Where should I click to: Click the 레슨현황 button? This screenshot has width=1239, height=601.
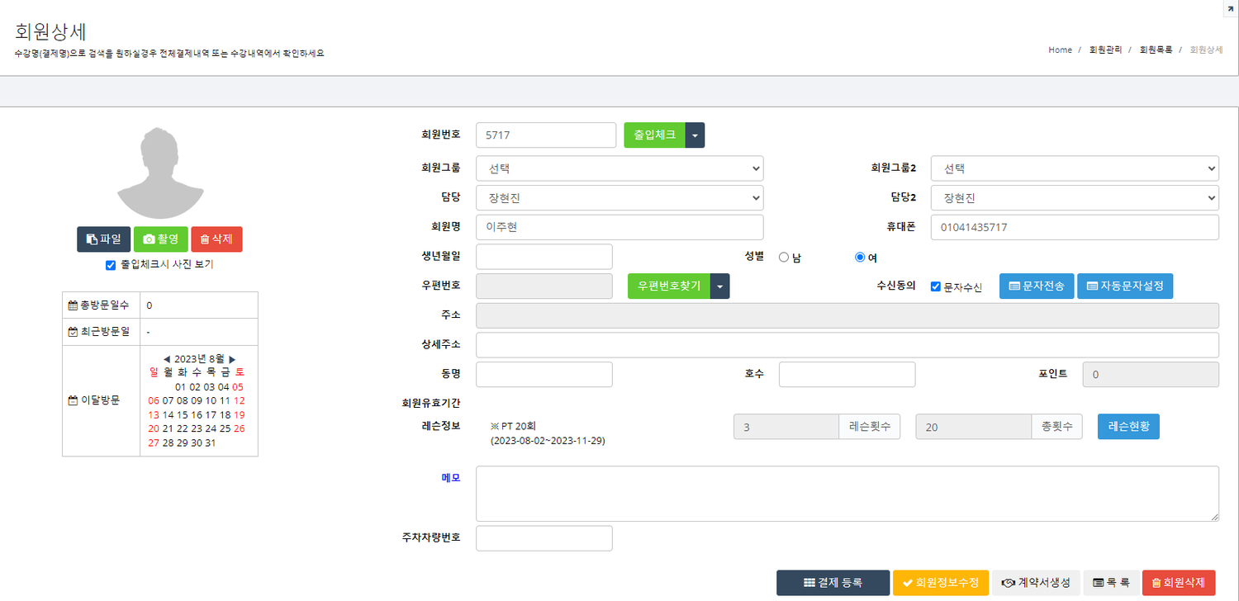[x=1128, y=428]
